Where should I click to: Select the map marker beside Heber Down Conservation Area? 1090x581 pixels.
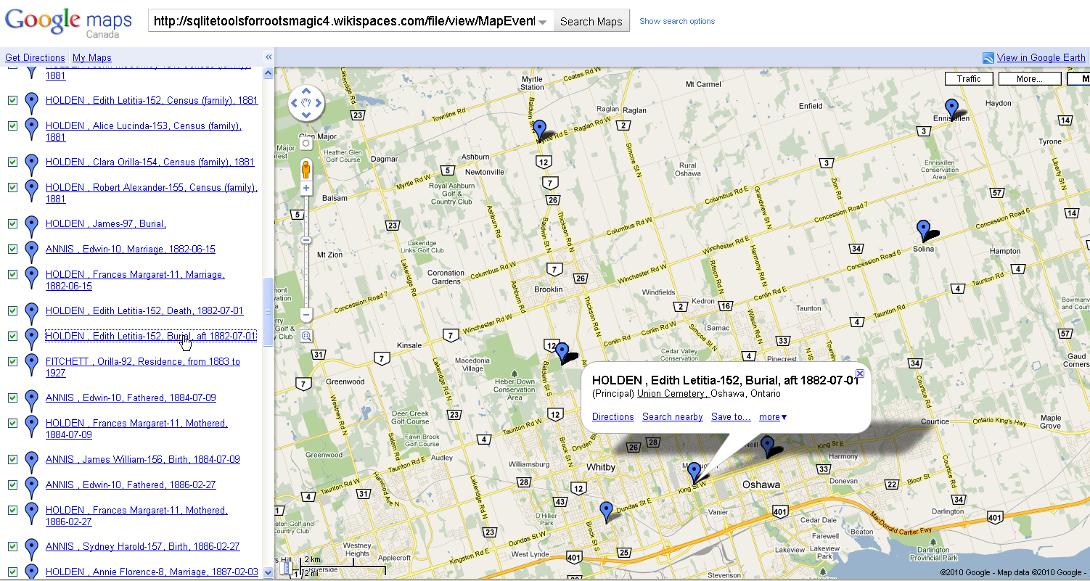562,353
